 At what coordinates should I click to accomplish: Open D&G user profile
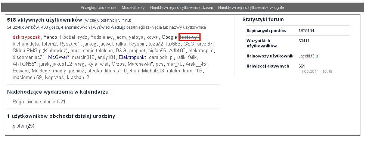click(x=121, y=50)
